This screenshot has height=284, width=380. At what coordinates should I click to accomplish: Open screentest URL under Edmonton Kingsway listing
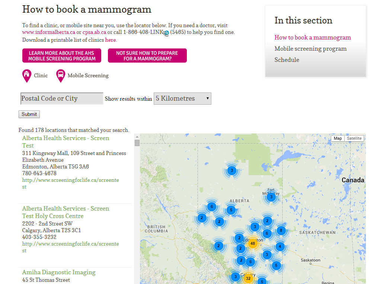(x=70, y=183)
